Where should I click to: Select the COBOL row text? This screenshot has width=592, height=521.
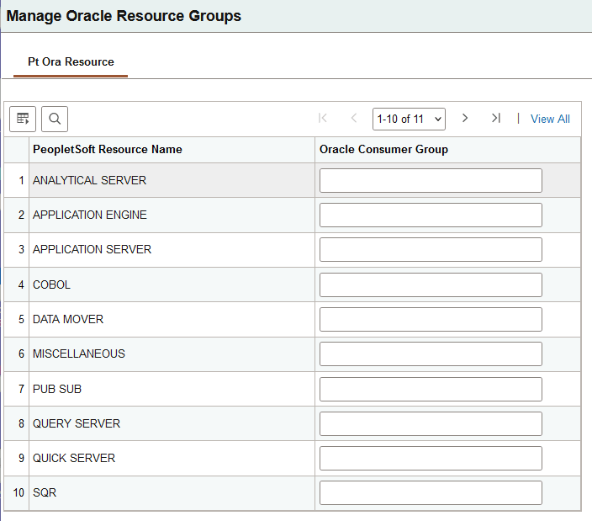click(52, 284)
